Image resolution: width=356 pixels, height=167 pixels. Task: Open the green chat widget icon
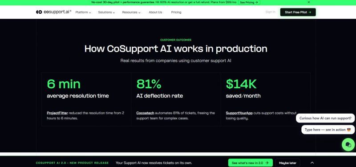tap(348, 144)
